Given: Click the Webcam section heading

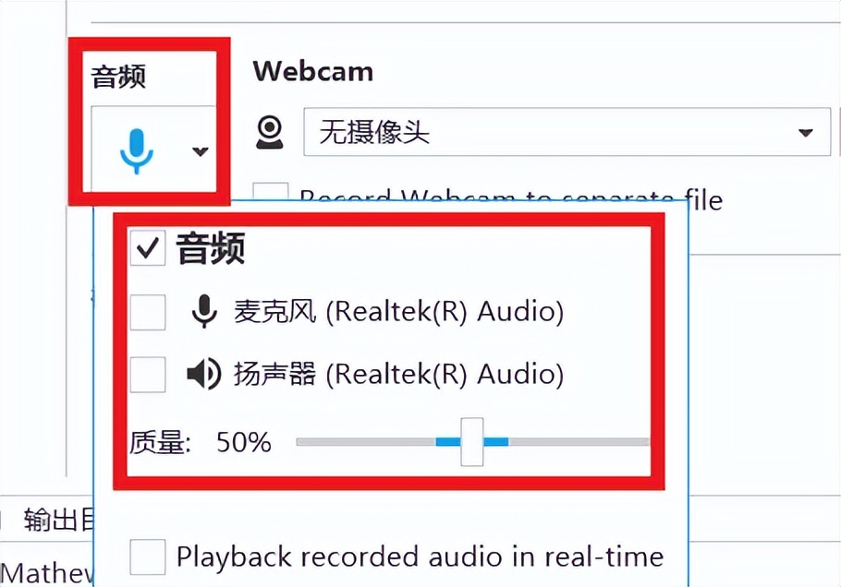Looking at the screenshot, I should [x=313, y=71].
